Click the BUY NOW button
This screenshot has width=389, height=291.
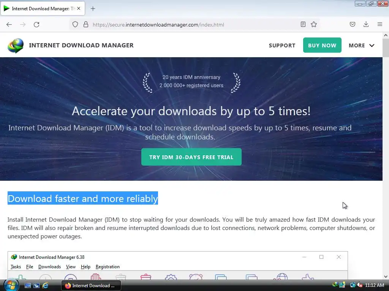(x=322, y=45)
